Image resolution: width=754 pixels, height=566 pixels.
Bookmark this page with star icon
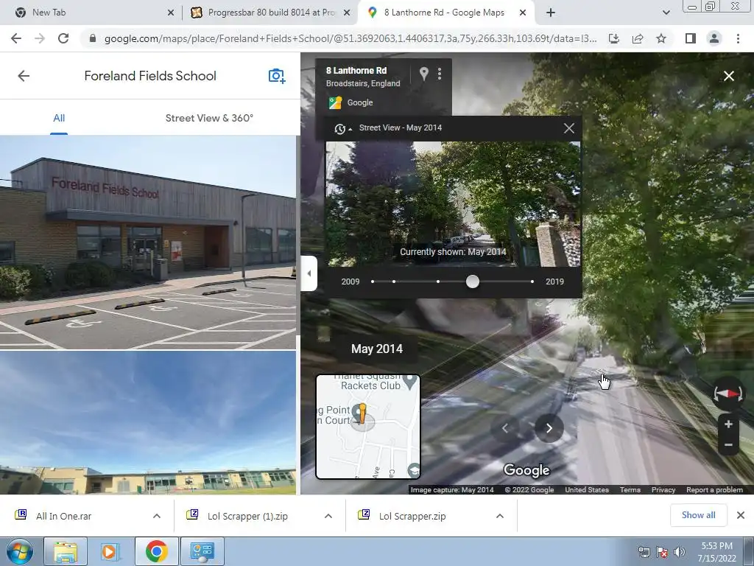661,38
